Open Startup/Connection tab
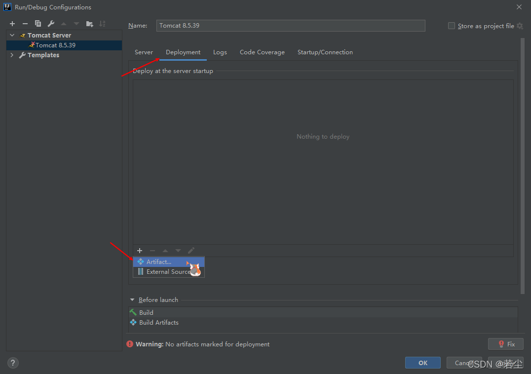Screen dimensions: 531x374 (x=325, y=52)
